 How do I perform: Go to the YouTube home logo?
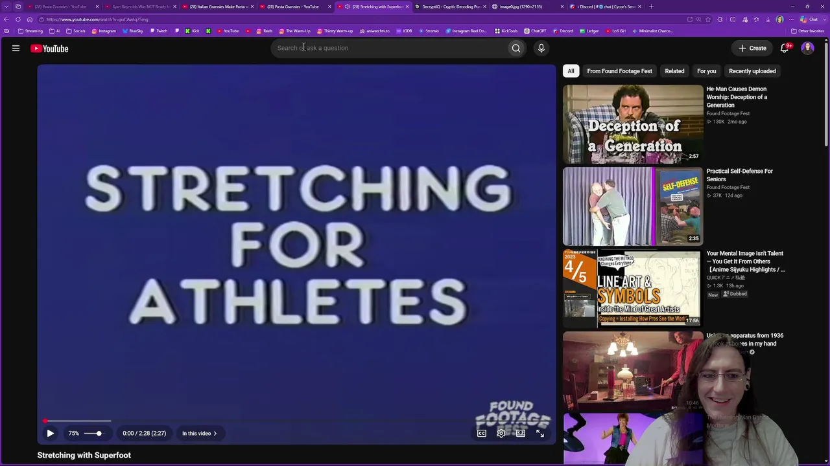(49, 49)
